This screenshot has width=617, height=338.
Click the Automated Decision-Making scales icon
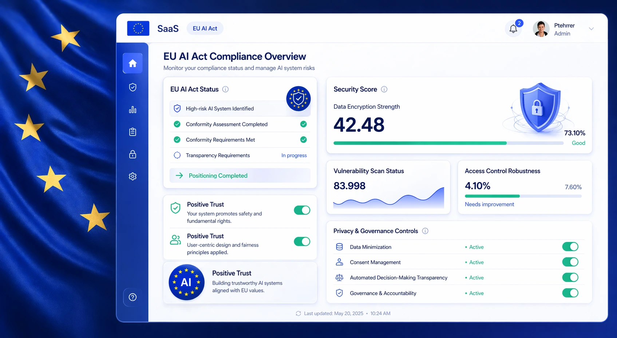339,278
